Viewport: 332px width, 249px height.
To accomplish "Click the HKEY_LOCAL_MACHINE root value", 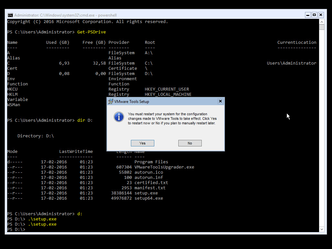I will point(168,94).
